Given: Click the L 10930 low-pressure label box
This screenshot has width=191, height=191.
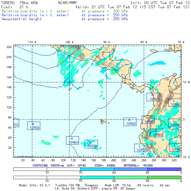Looking at the screenshot, I should click(91, 144).
